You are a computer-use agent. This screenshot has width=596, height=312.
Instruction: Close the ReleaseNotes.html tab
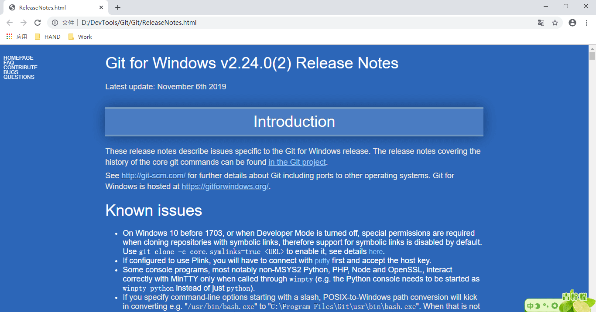click(x=101, y=7)
